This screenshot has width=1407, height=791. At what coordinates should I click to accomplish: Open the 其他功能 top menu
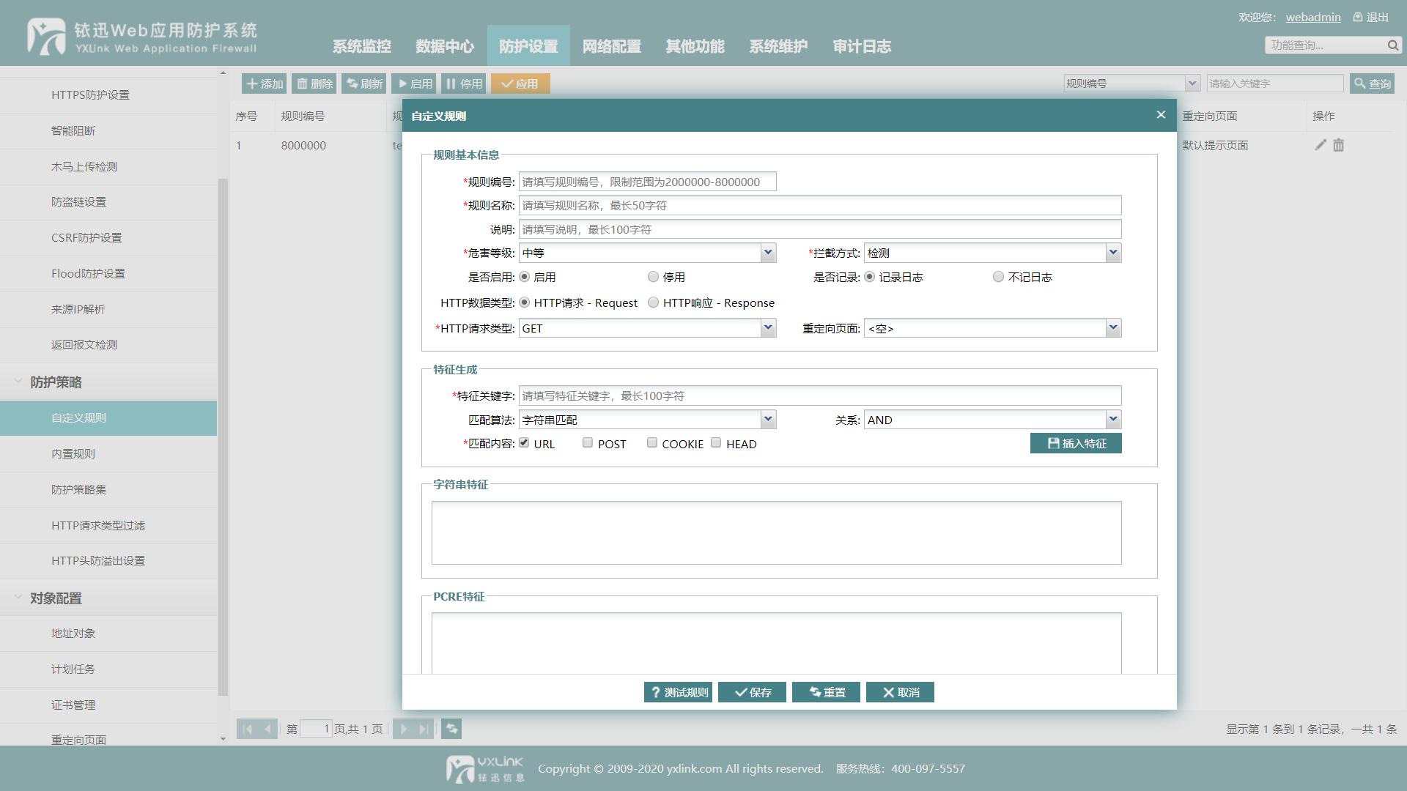pyautogui.click(x=695, y=46)
